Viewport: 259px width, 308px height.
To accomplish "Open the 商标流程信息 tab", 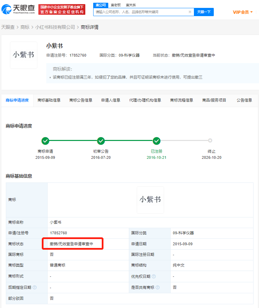I will (182, 100).
